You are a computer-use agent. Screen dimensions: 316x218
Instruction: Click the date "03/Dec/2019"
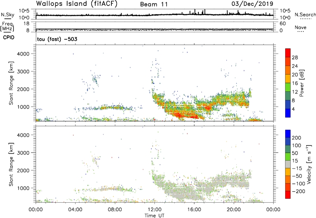(252, 4)
